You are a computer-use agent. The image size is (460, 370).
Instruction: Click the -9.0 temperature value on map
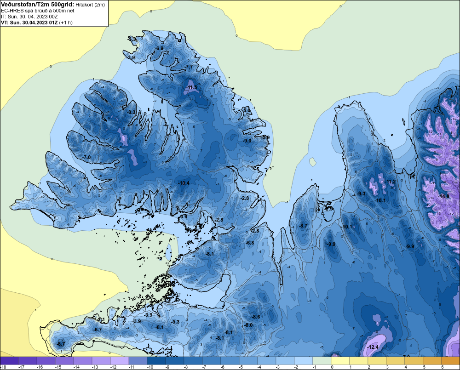[247, 141]
